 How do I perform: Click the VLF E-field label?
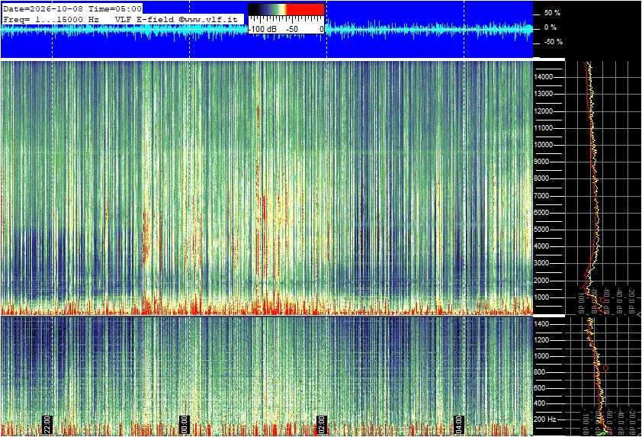146,19
